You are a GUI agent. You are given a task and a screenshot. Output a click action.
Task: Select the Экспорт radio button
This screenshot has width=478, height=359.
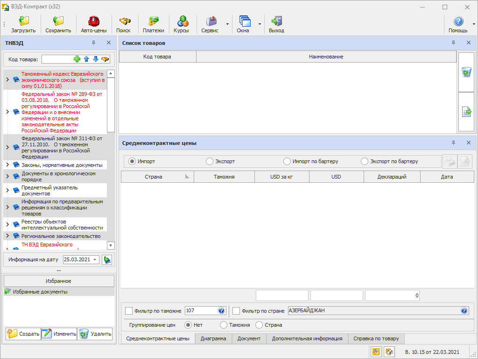click(x=210, y=161)
